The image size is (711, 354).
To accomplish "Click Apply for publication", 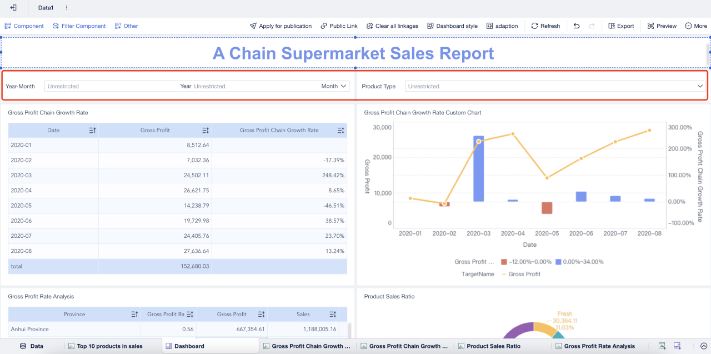I will pyautogui.click(x=281, y=26).
